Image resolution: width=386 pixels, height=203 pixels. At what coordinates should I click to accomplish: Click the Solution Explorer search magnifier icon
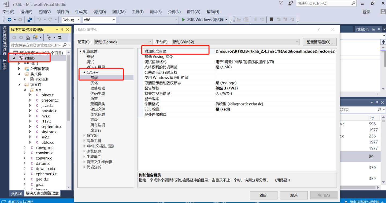pos(64,45)
